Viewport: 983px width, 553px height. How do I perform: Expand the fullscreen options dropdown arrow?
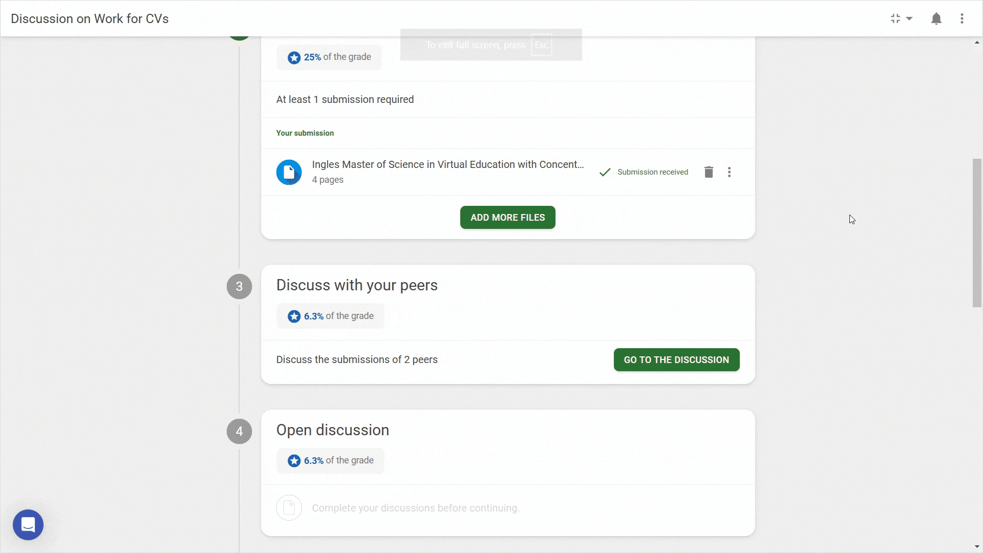tap(909, 19)
